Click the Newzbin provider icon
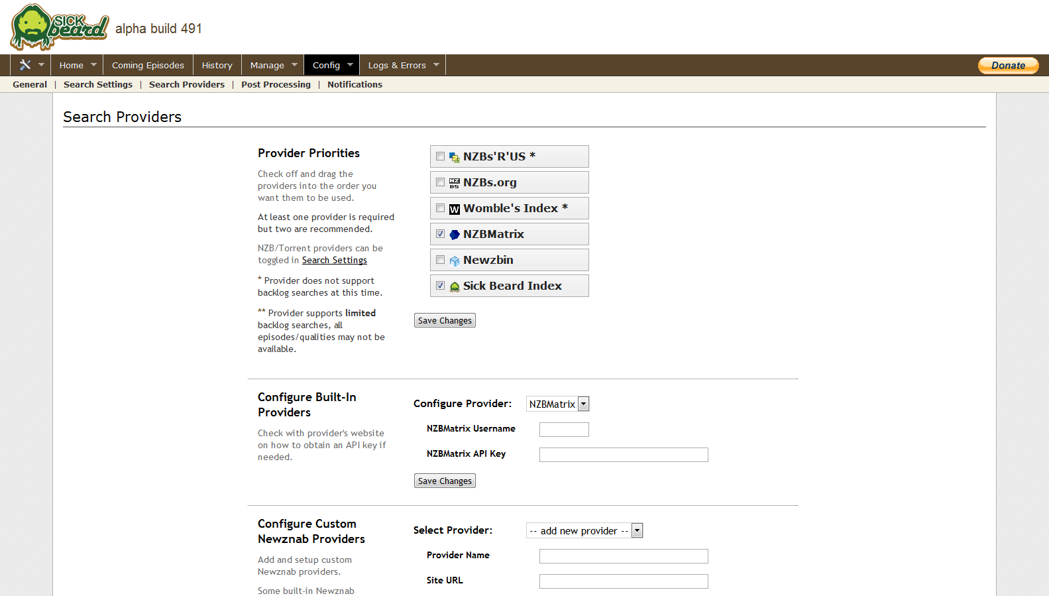 pos(455,261)
